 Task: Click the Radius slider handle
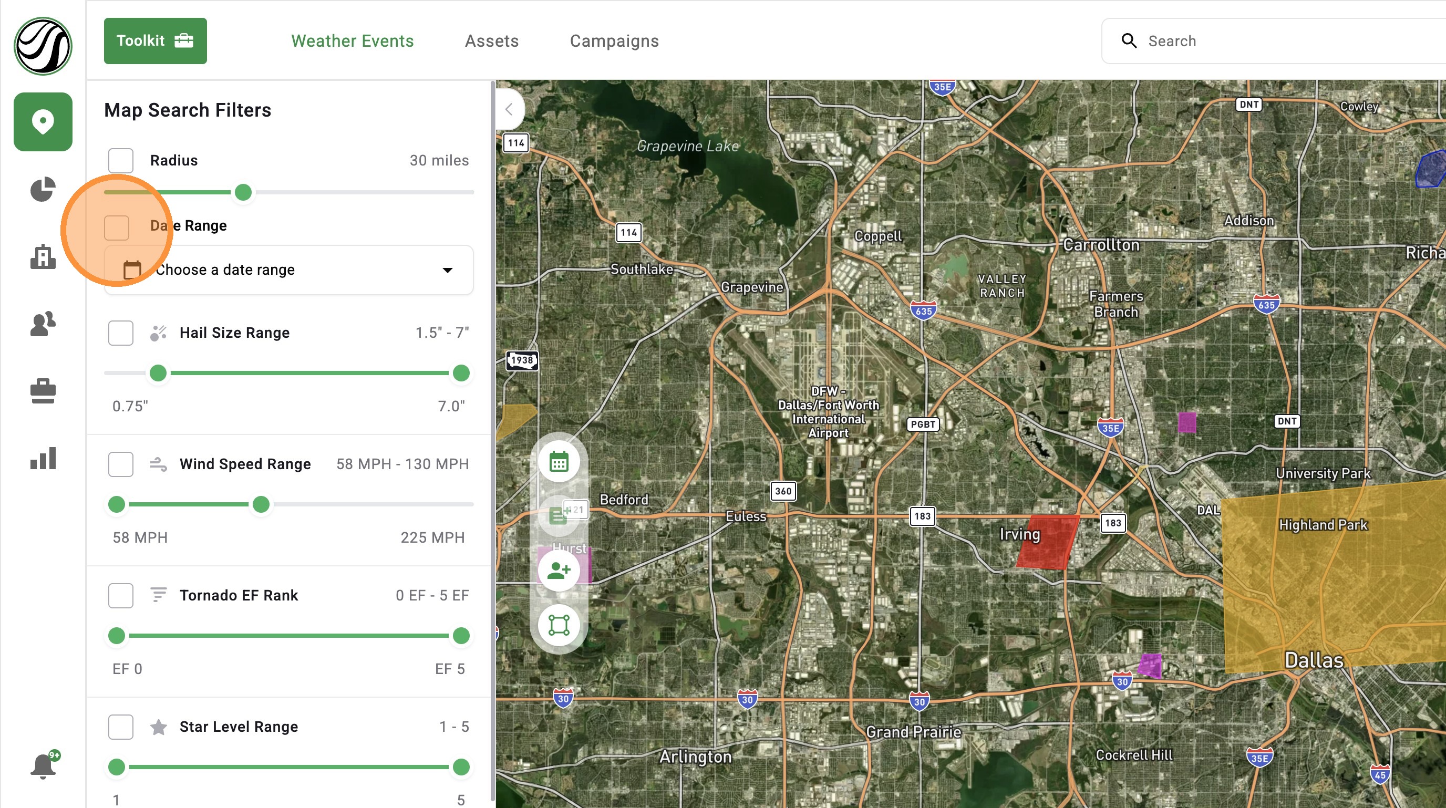(243, 192)
